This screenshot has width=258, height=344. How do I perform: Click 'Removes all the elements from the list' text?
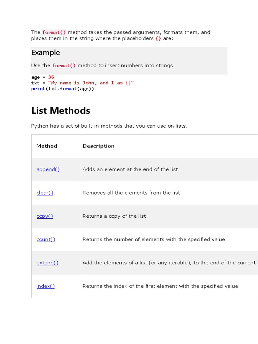(x=131, y=193)
